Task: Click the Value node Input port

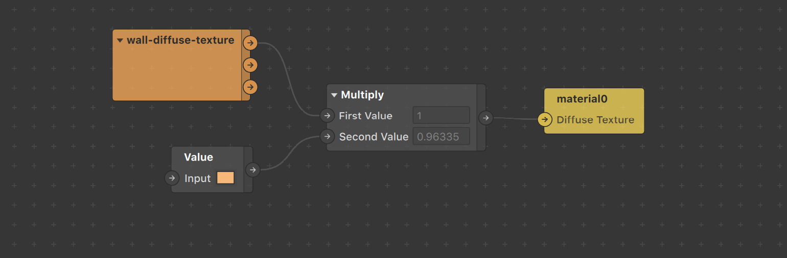Action: point(172,178)
